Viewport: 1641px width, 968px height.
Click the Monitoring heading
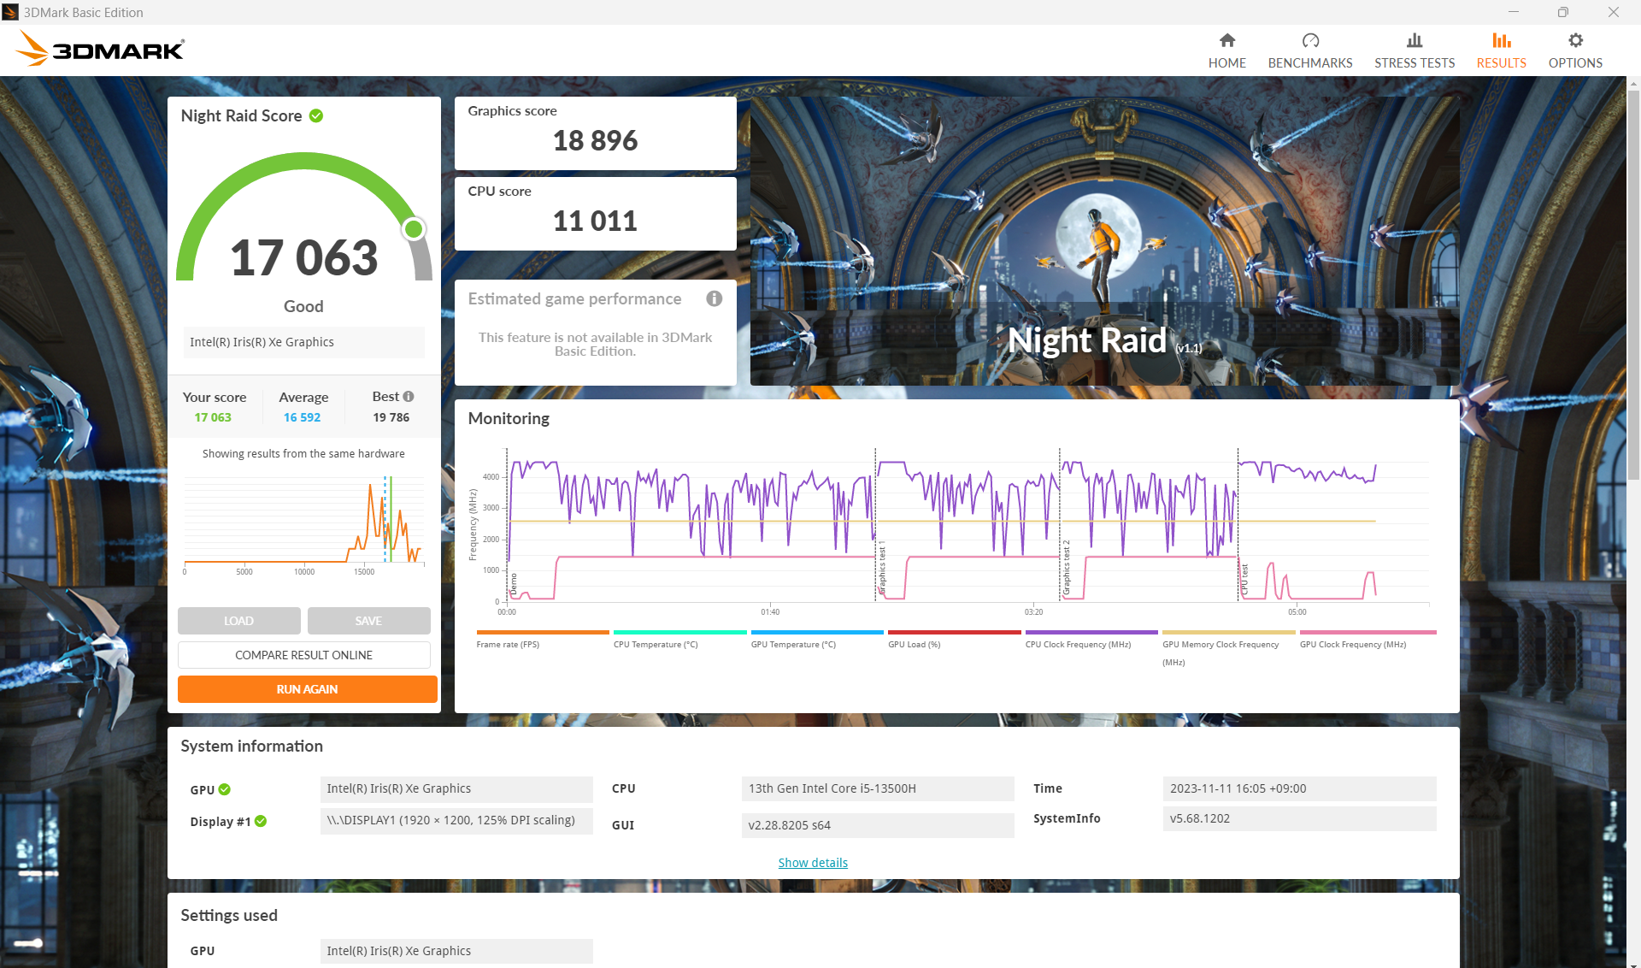point(509,418)
